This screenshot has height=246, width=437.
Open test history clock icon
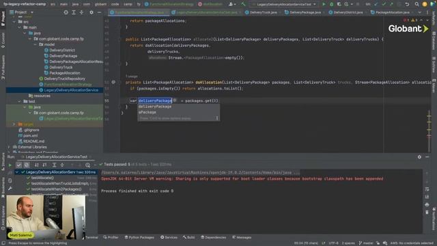click(87, 165)
